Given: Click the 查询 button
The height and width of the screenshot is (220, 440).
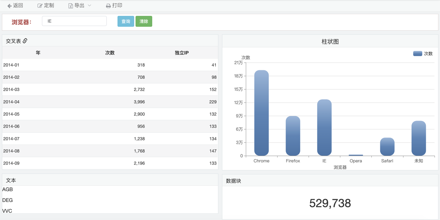Looking at the screenshot, I should [x=126, y=21].
